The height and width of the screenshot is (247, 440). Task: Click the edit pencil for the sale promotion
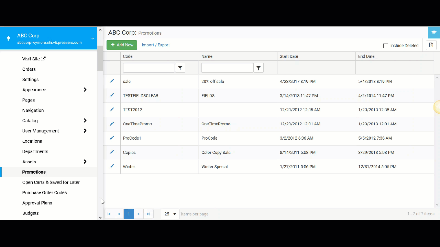112,81
